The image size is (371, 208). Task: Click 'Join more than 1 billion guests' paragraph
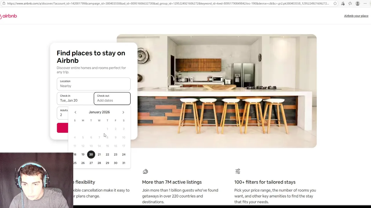point(180,196)
